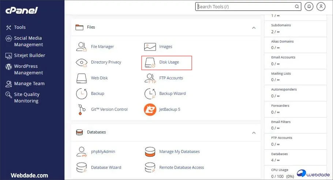Click the FTP Accounts statistic in sidebar

[x=282, y=138]
